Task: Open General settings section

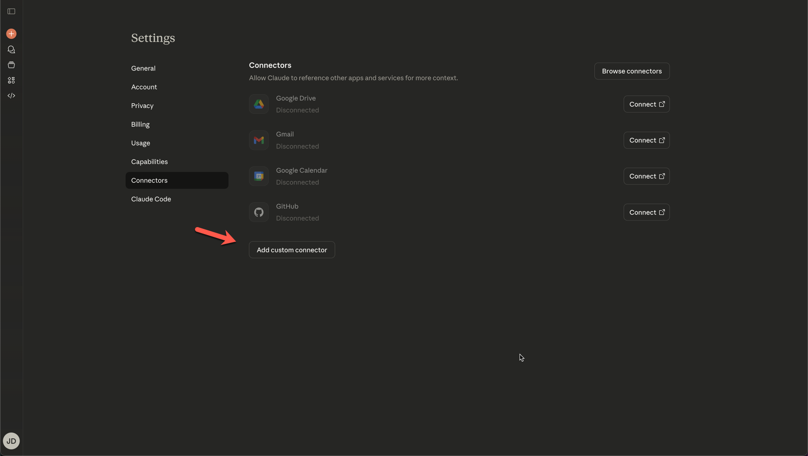Action: (143, 68)
